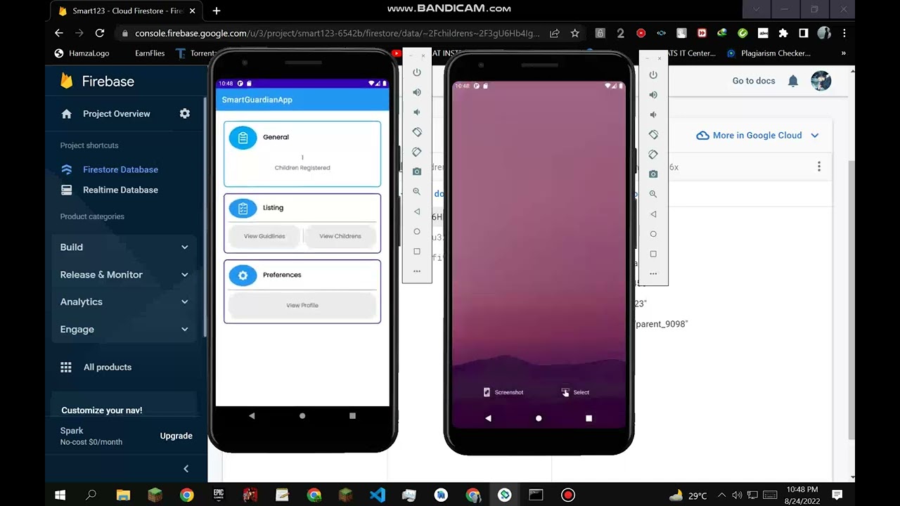The width and height of the screenshot is (900, 506).
Task: Click volume up on the right emulator toolbar
Action: (x=653, y=95)
